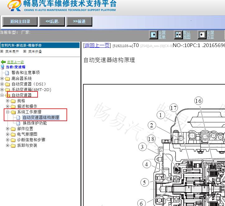225x206 pixels.
Task: Click the 自动变速器结构原理 page icon
Action: [x=18, y=118]
